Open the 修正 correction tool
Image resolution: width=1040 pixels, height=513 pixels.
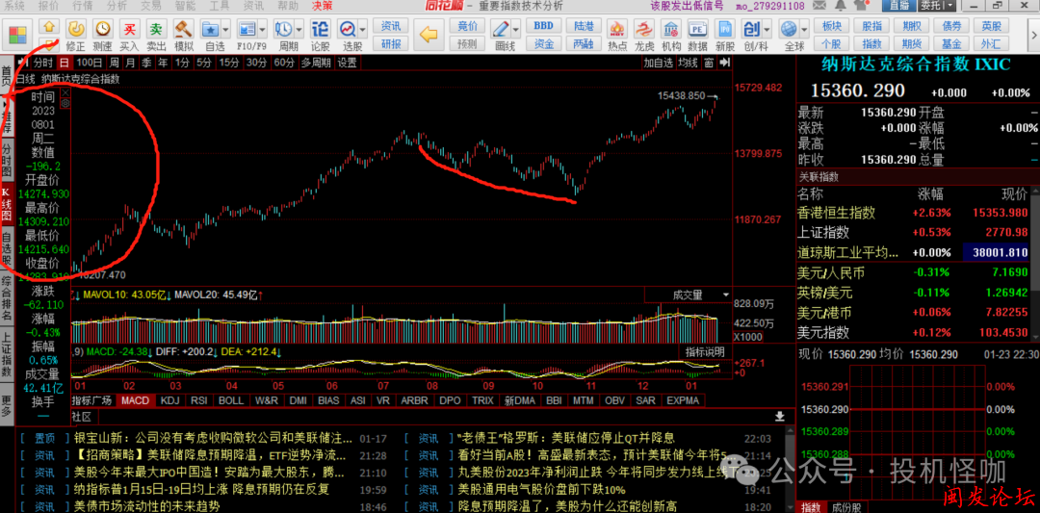pyautogui.click(x=76, y=35)
